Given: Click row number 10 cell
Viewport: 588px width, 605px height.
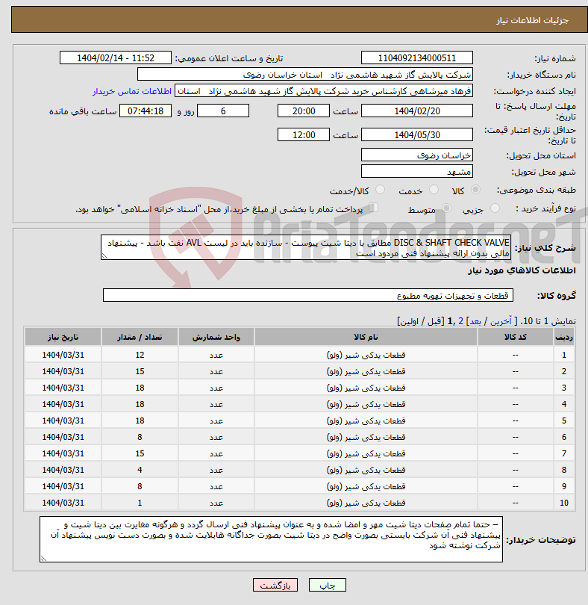Looking at the screenshot, I should 563,503.
